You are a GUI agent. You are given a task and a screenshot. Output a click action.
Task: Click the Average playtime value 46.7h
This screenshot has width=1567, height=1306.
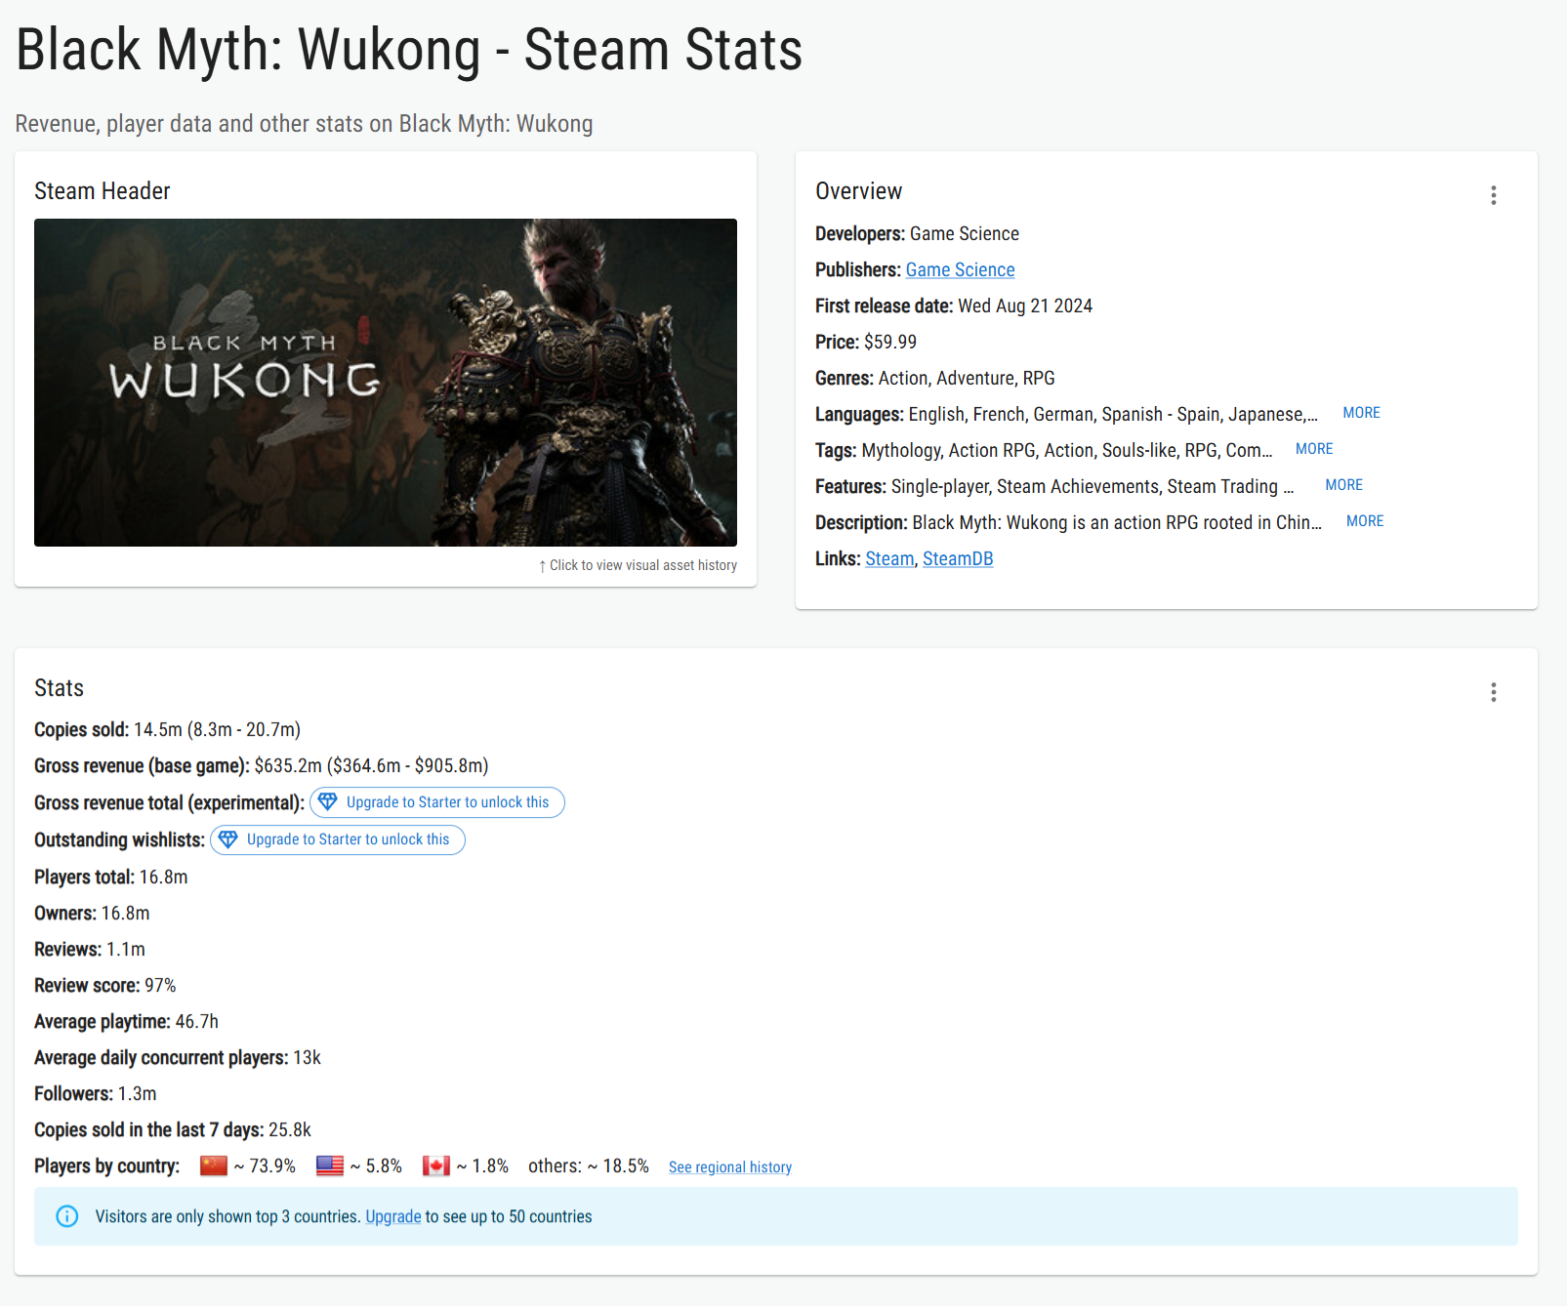click(197, 1022)
